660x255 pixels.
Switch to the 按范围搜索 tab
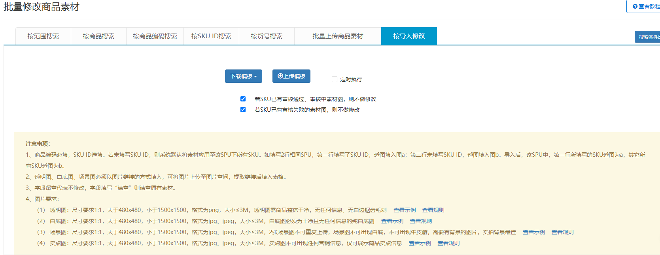click(x=43, y=36)
